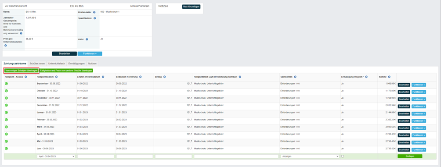The width and height of the screenshot is (441, 167).
Task: Open help icon for Fälligkeit - An/aus column
Action: click(x=25, y=77)
